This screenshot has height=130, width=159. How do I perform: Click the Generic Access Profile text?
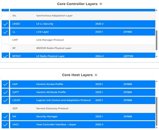point(49,84)
